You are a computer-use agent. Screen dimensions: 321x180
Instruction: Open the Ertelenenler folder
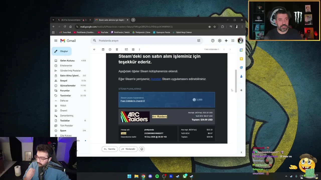[66, 65]
